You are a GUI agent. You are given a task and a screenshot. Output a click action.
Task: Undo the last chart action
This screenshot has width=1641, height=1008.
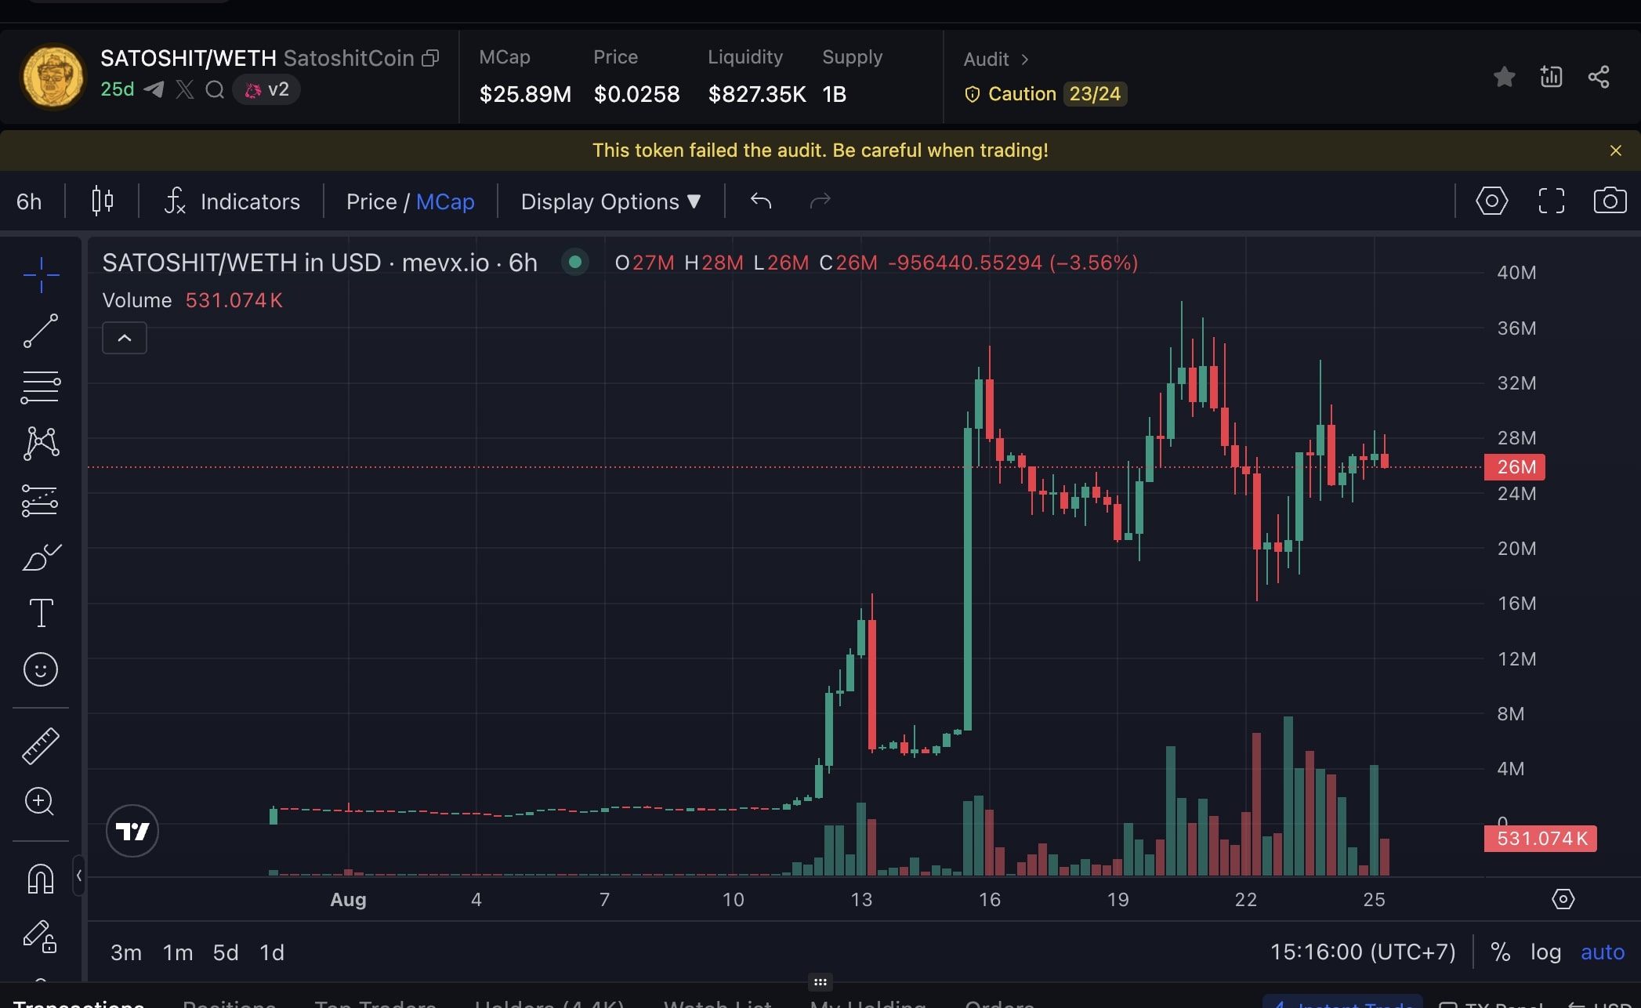point(761,201)
